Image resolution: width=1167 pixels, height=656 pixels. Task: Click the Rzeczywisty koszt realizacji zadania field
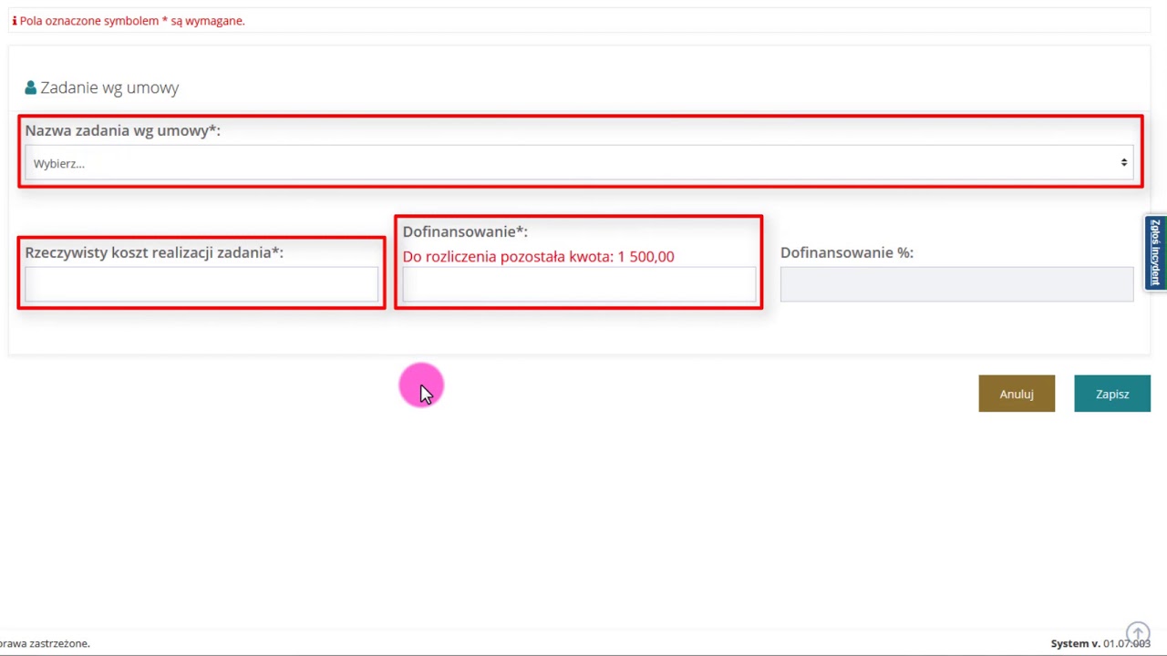coord(201,284)
